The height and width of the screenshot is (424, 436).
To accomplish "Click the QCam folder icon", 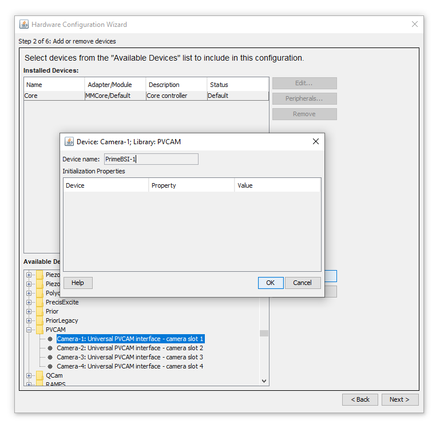I will tap(40, 375).
